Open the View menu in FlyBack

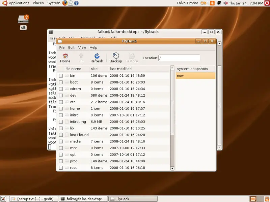point(82,47)
